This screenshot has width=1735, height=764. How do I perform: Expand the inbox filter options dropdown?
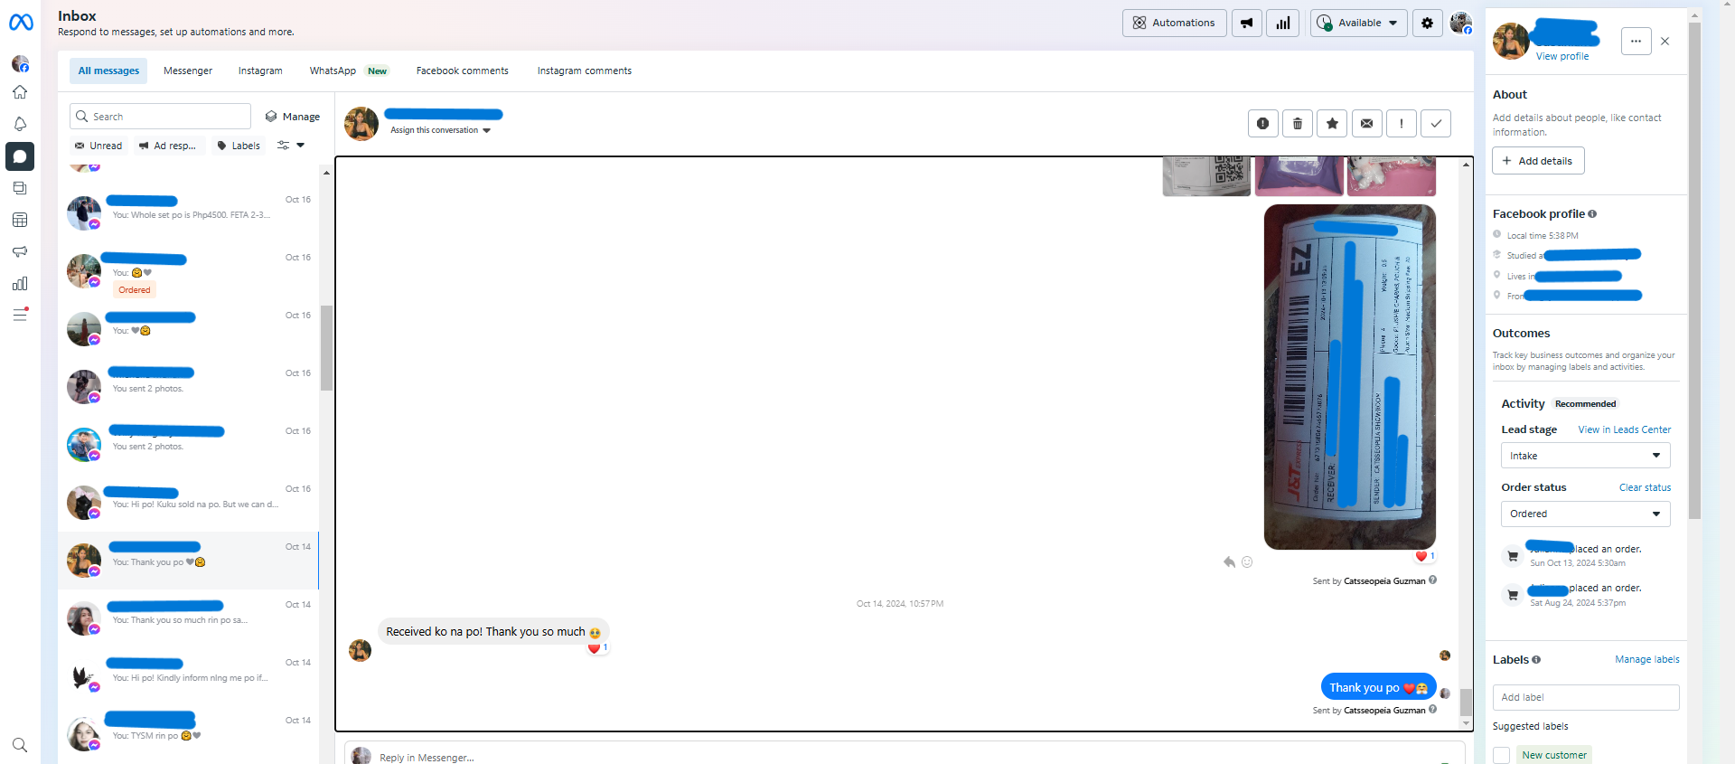pyautogui.click(x=291, y=146)
